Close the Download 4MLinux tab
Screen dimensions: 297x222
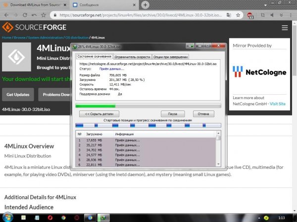click(65, 5)
